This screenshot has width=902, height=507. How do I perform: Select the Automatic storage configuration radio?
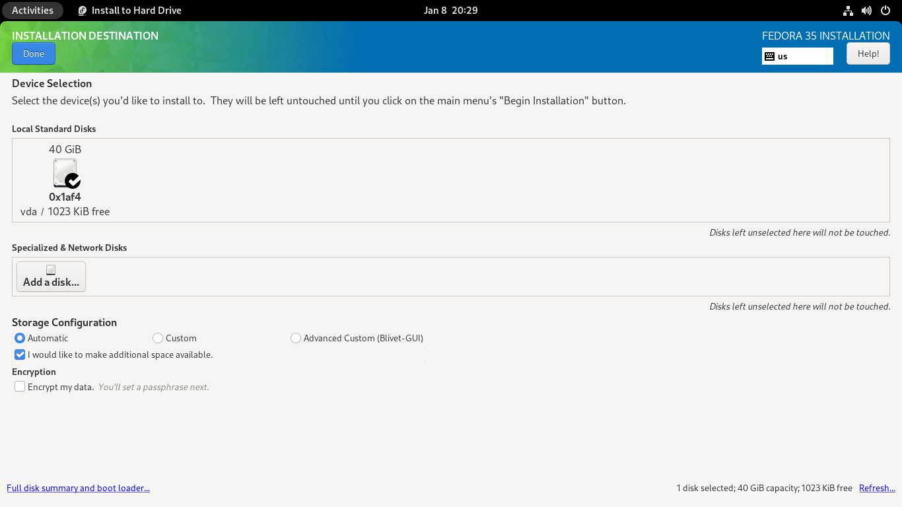pos(20,338)
